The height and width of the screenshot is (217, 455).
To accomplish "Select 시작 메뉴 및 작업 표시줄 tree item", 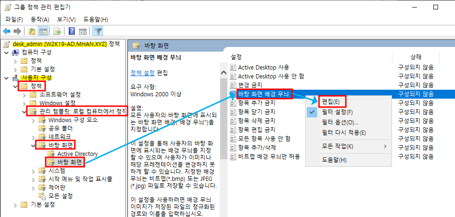I will click(x=80, y=179).
